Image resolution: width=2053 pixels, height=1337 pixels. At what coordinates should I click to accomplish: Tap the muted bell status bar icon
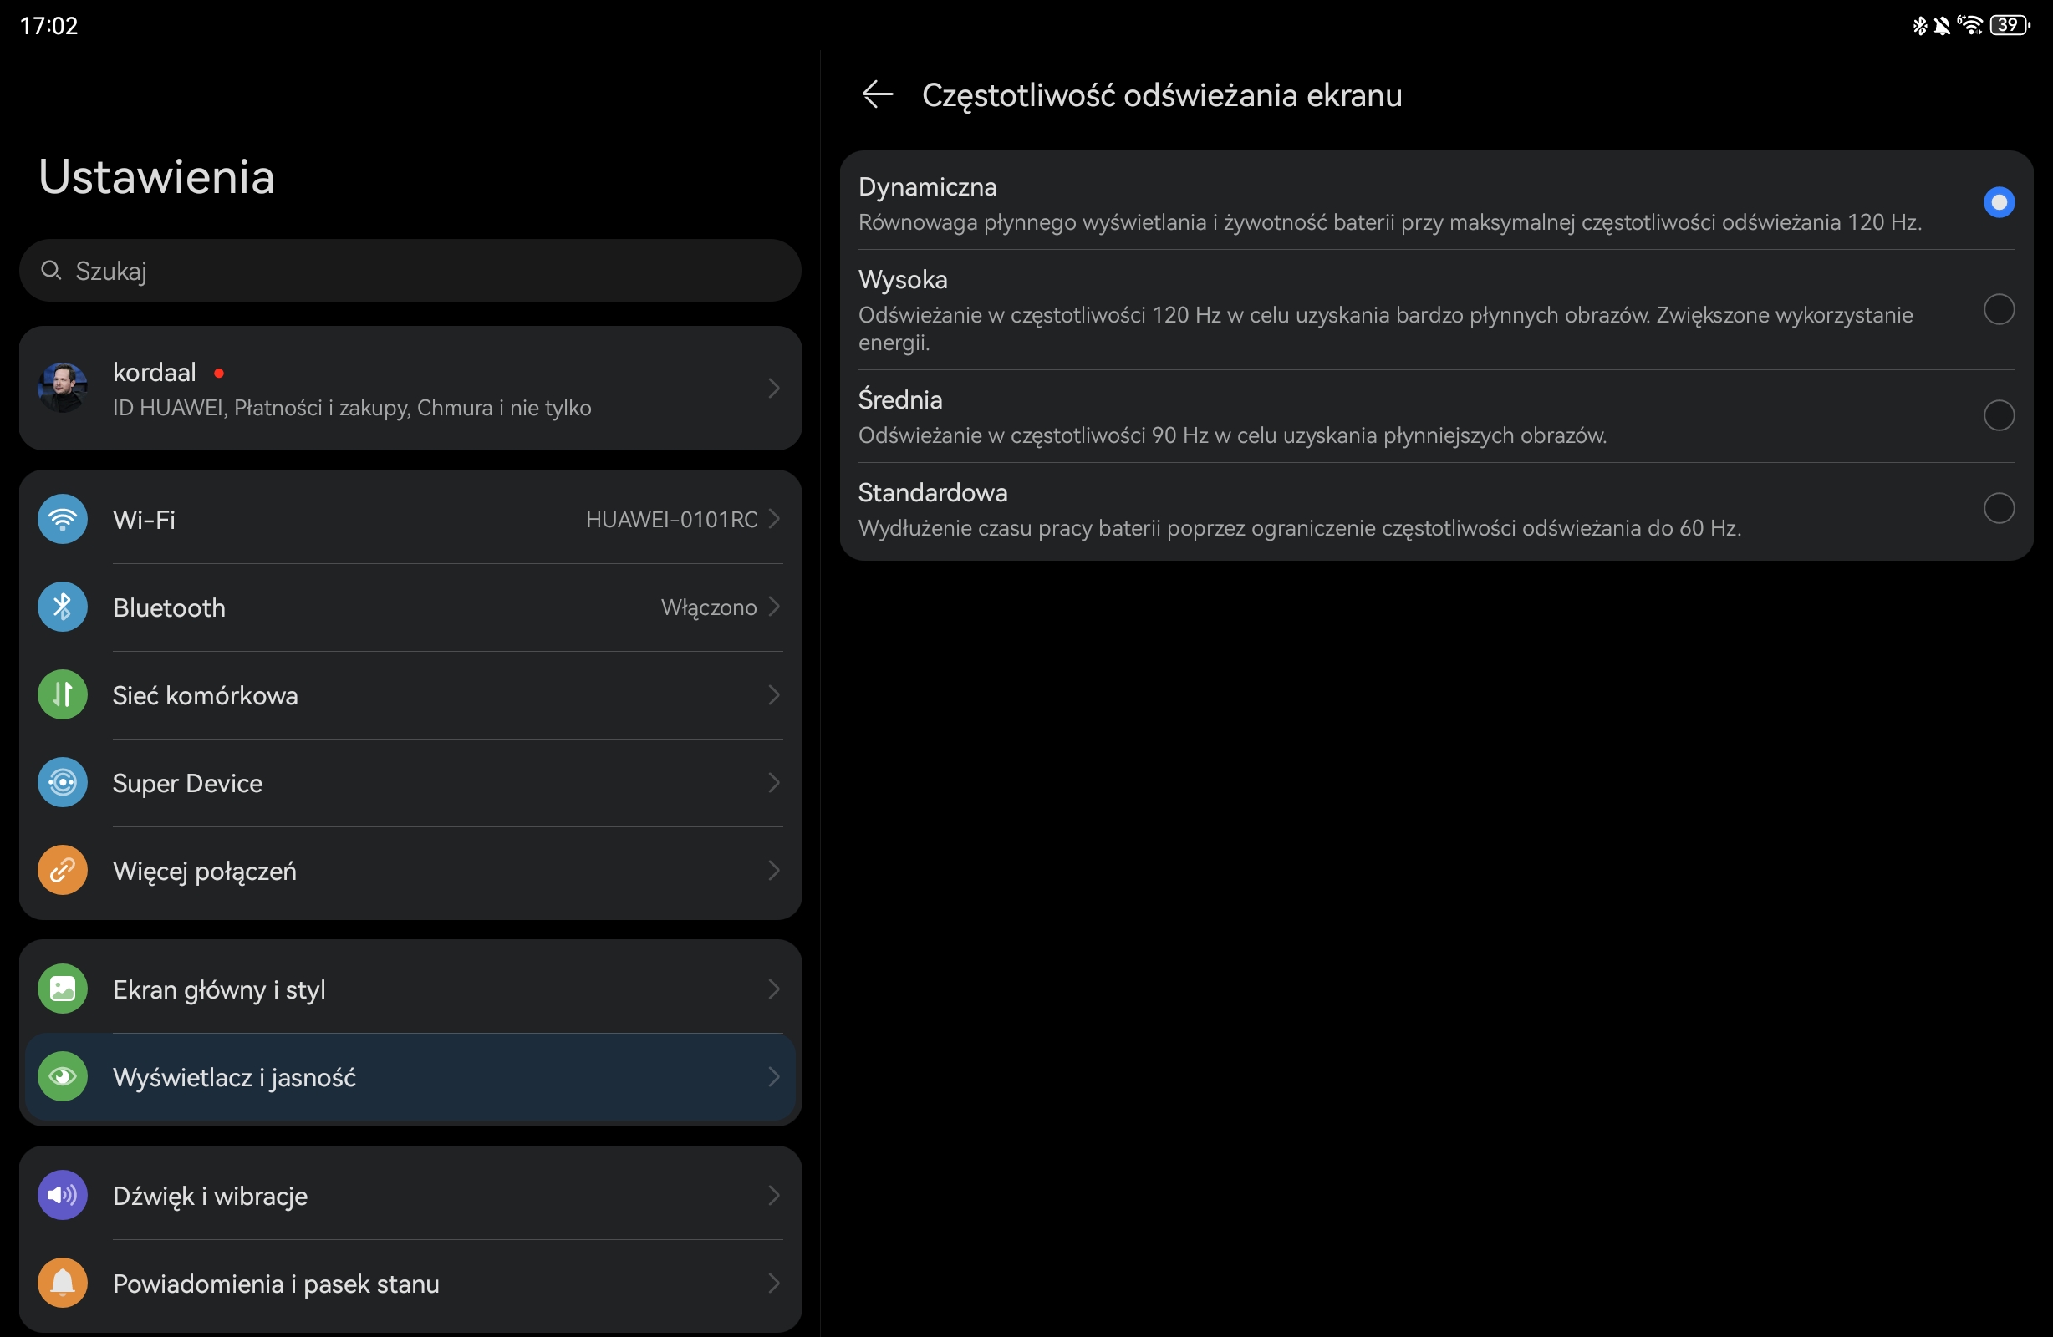click(x=1942, y=26)
